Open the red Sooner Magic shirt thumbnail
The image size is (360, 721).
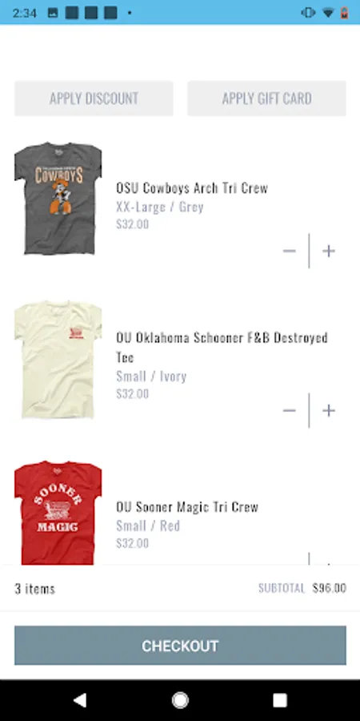pos(58,513)
